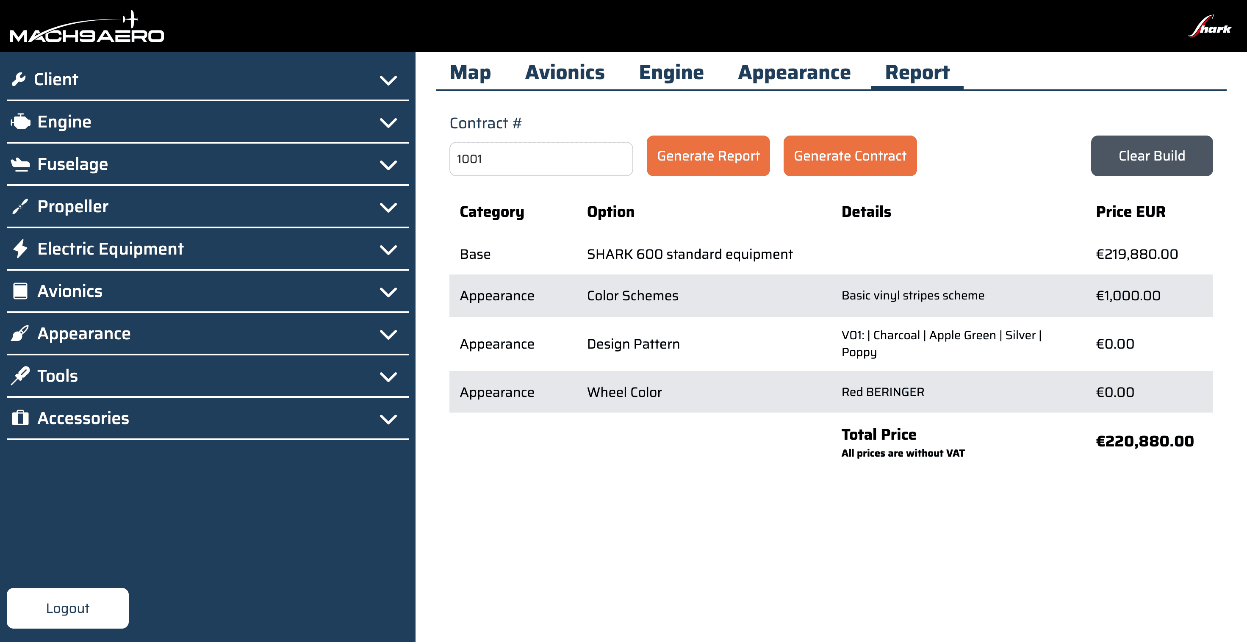The image size is (1247, 643).
Task: Click the screwdriver icon beside Tools
Action: [20, 376]
